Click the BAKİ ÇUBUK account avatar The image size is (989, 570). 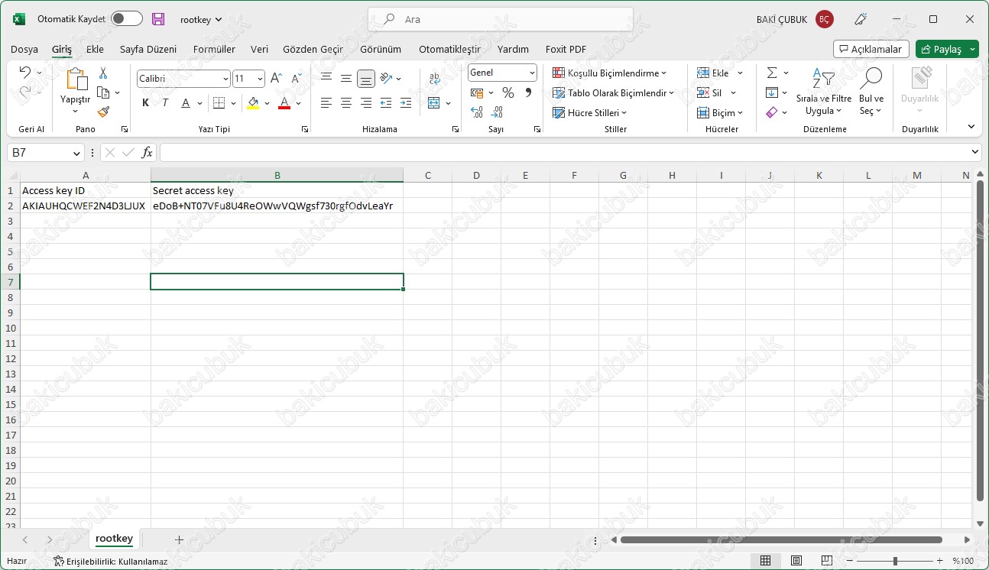pos(824,19)
